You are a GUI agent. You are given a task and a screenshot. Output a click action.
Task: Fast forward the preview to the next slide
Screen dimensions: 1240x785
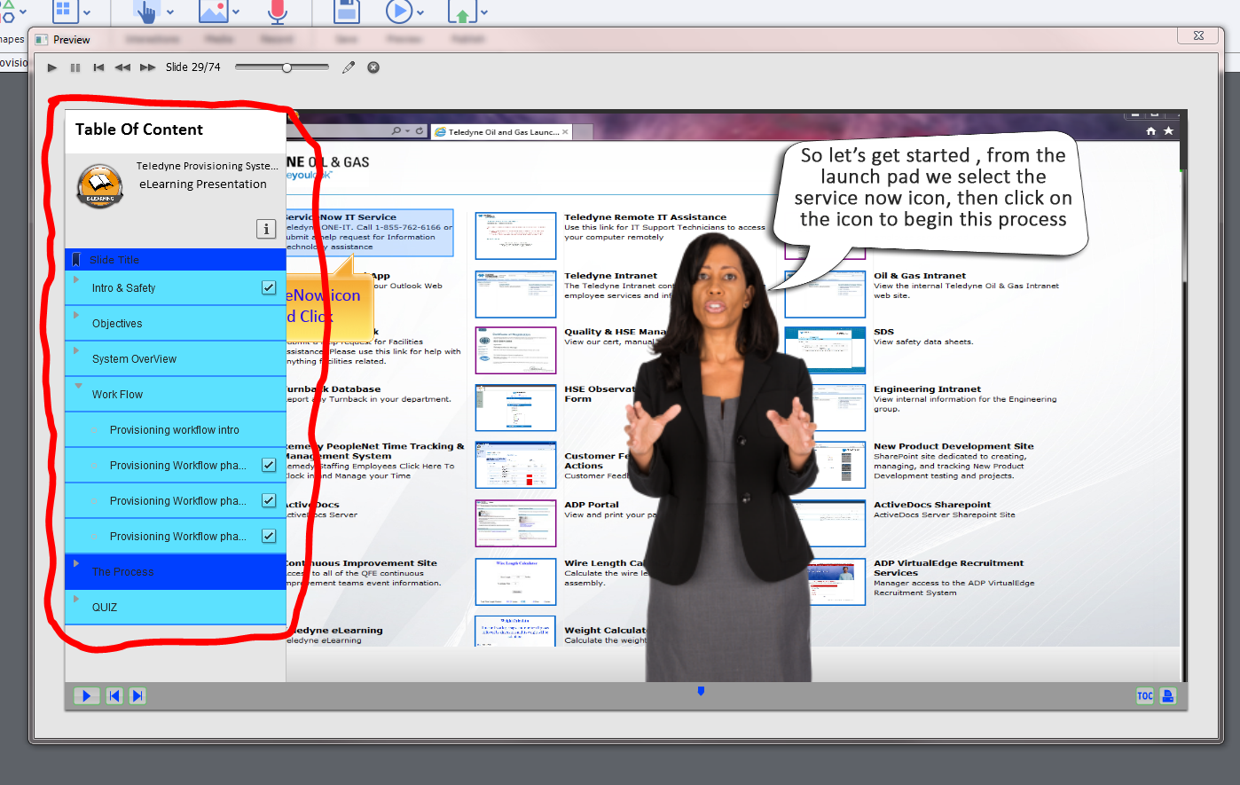(x=147, y=67)
